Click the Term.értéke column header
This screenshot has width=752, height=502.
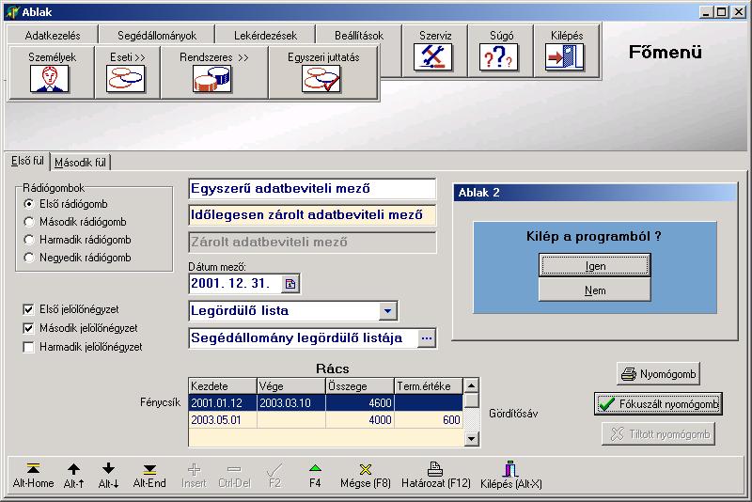click(429, 386)
